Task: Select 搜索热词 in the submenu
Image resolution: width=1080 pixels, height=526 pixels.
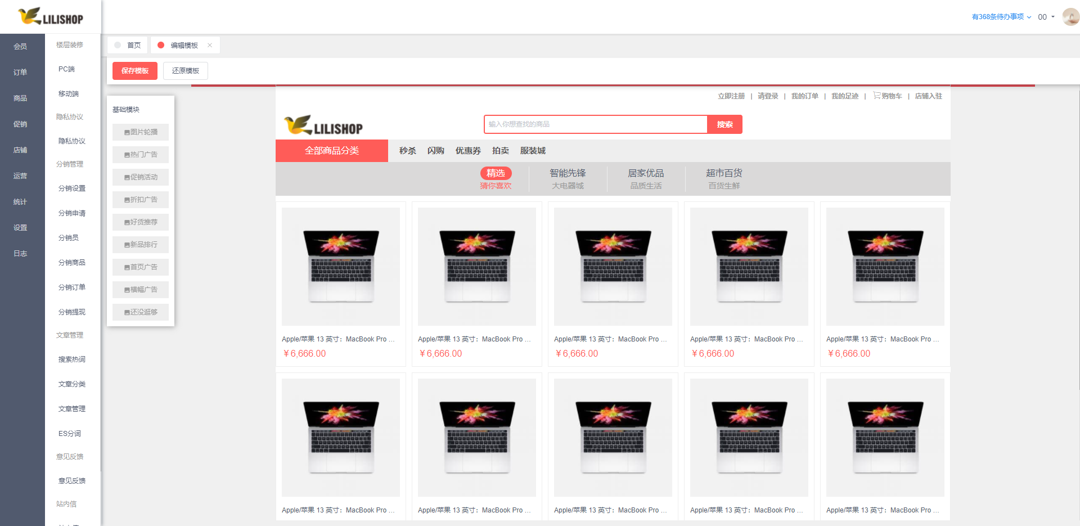Action: coord(72,359)
